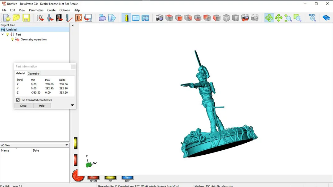Load geometry file with the blue vase icon
Screen dimensions: 333x187
(50, 18)
